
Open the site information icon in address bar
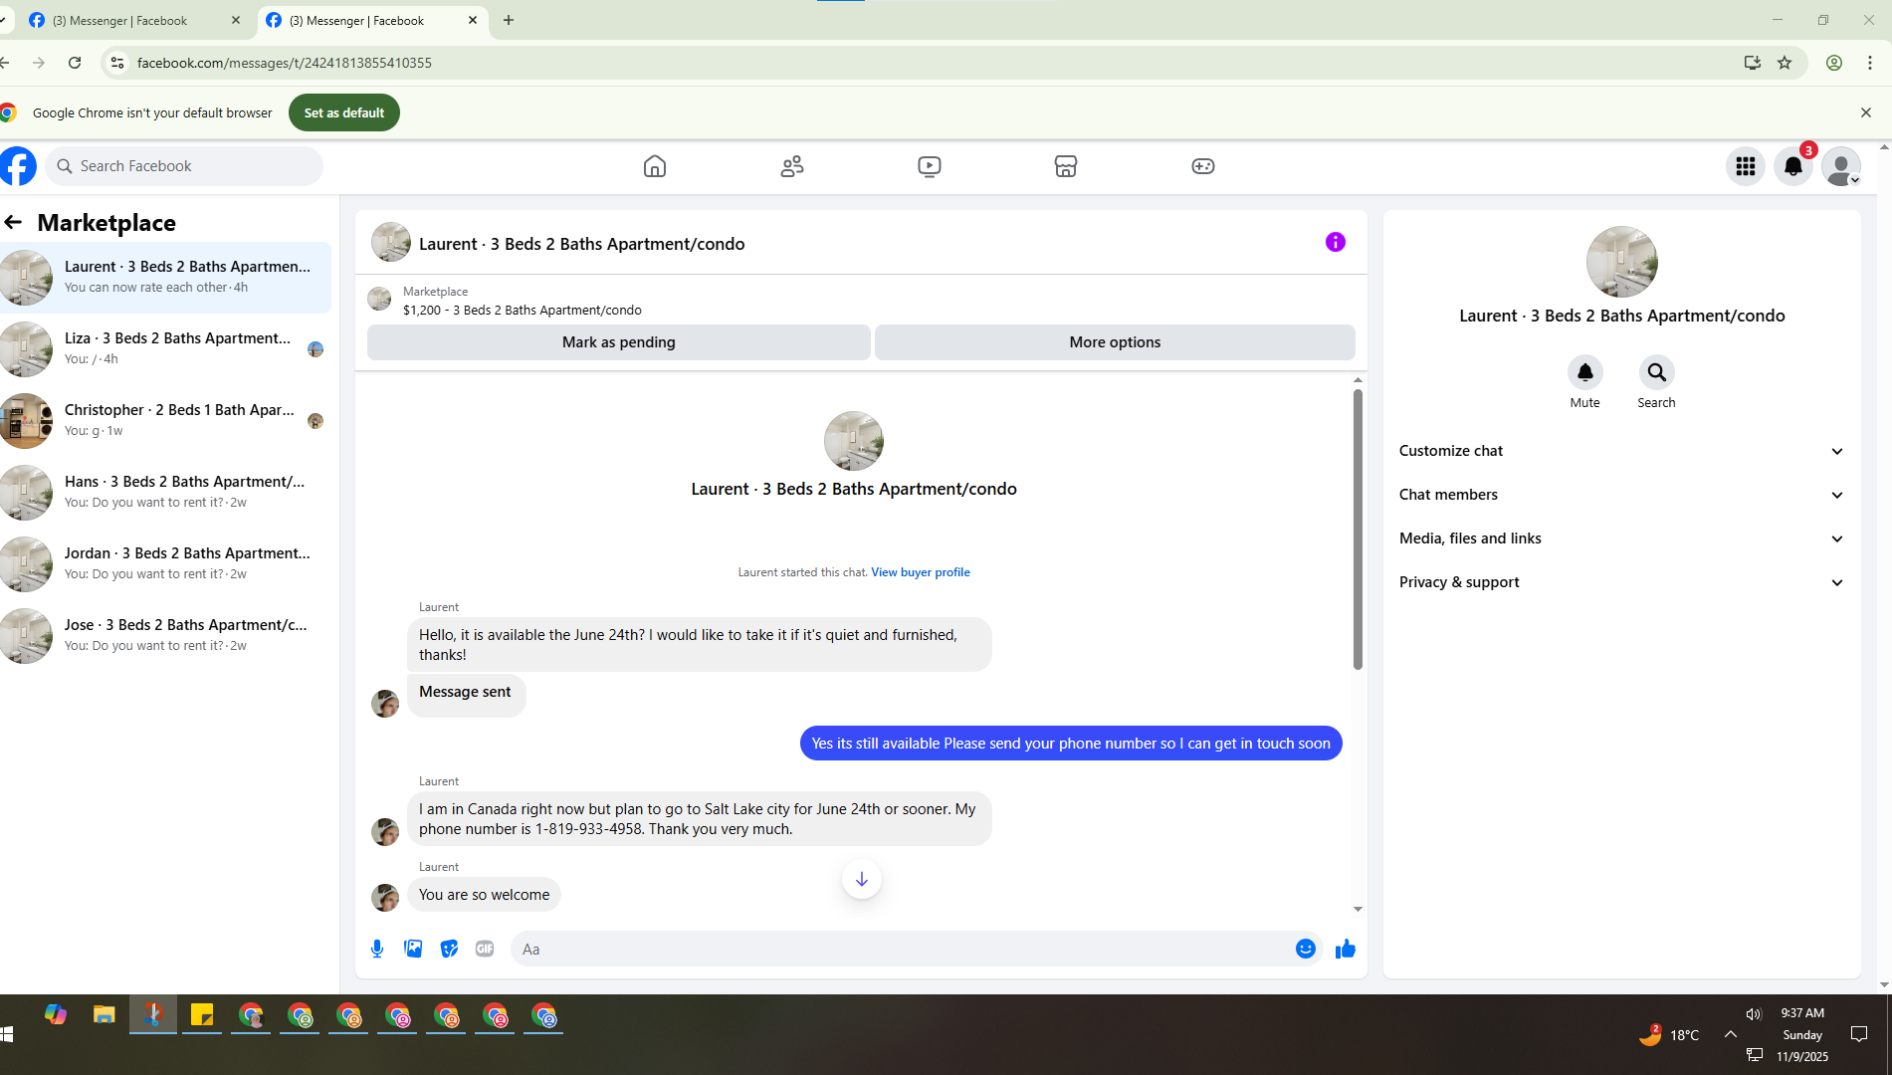(x=116, y=63)
